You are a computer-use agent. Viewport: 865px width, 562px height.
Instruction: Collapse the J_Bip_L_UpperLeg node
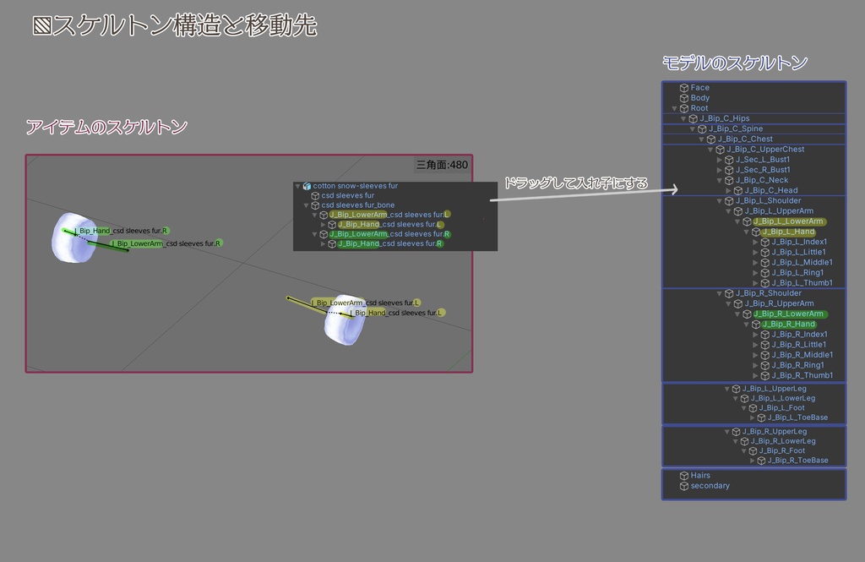(727, 390)
